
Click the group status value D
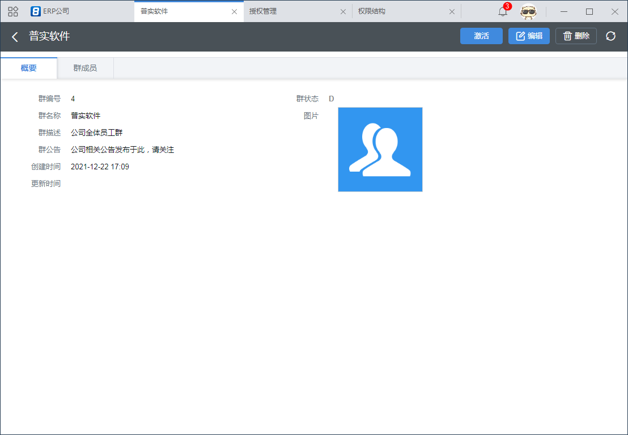(331, 99)
